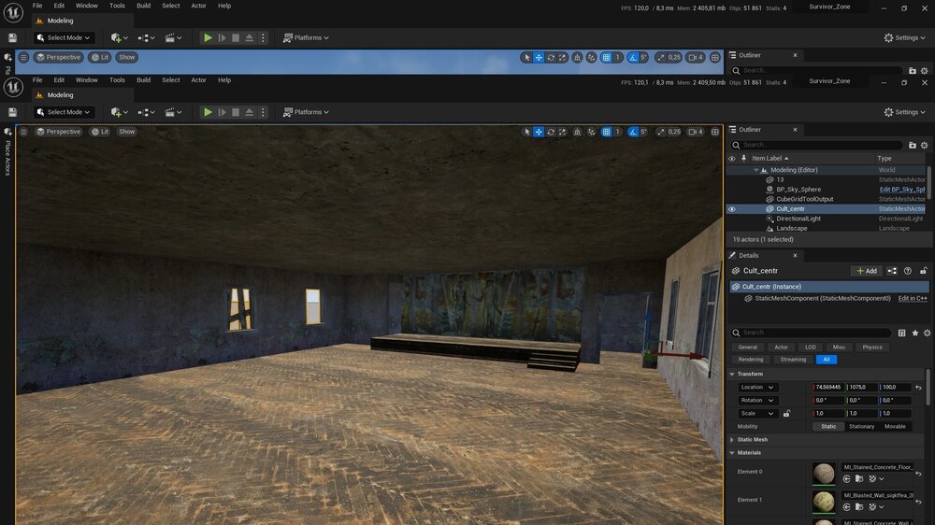Viewport: 935px width, 525px height.
Task: Click the Blueprint/script icon beside Add
Action: pos(893,271)
